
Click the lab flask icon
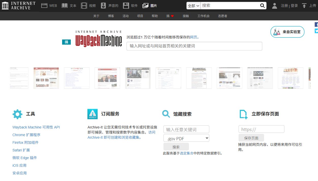pos(276,32)
